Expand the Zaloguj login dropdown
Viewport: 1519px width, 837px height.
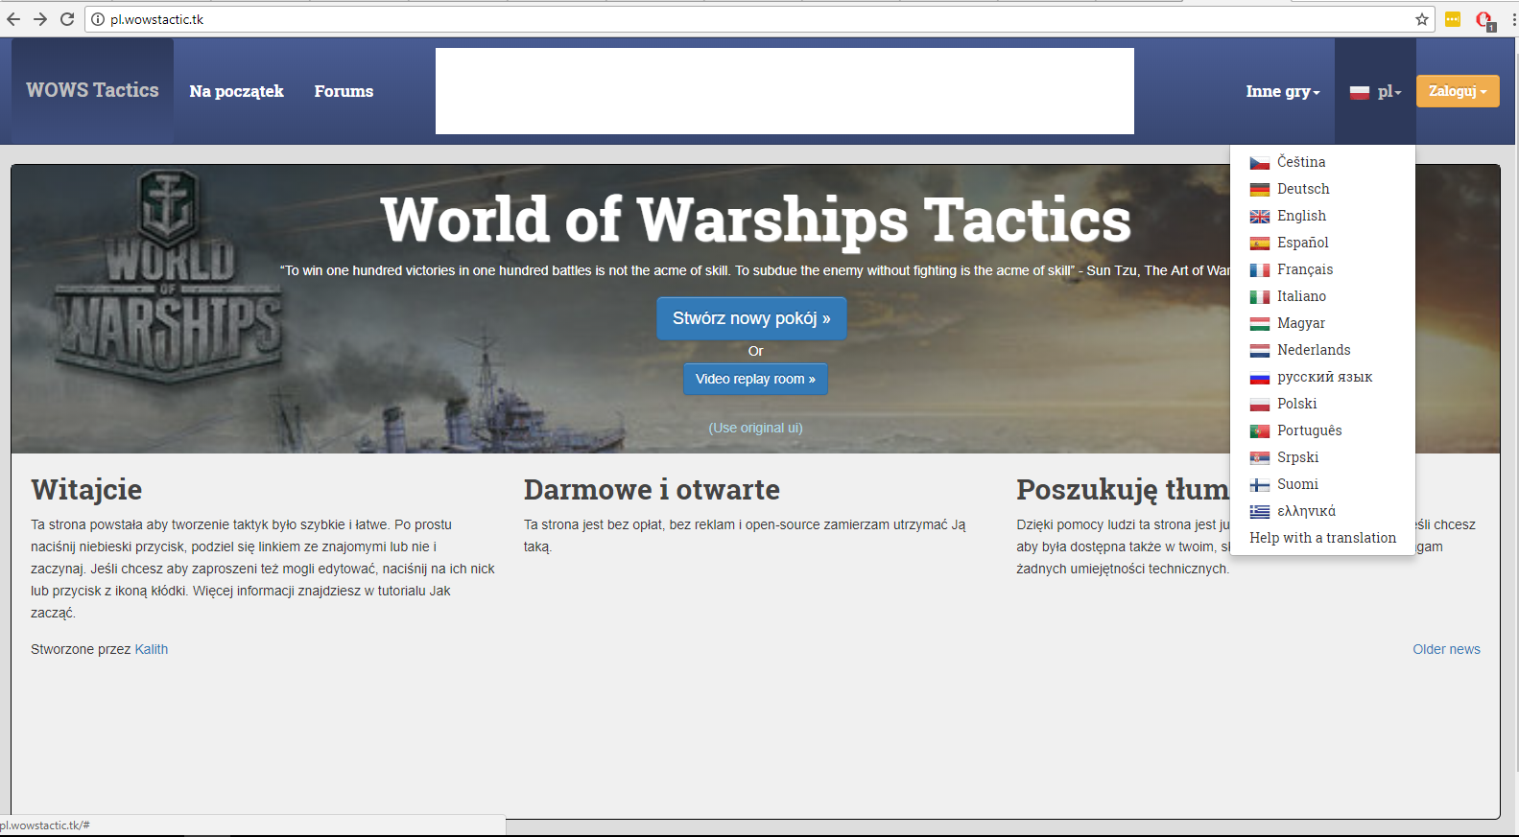coord(1457,91)
